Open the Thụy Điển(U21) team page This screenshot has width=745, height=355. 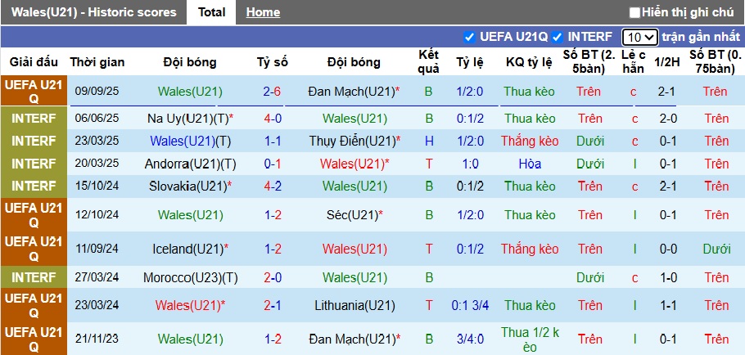point(352,141)
